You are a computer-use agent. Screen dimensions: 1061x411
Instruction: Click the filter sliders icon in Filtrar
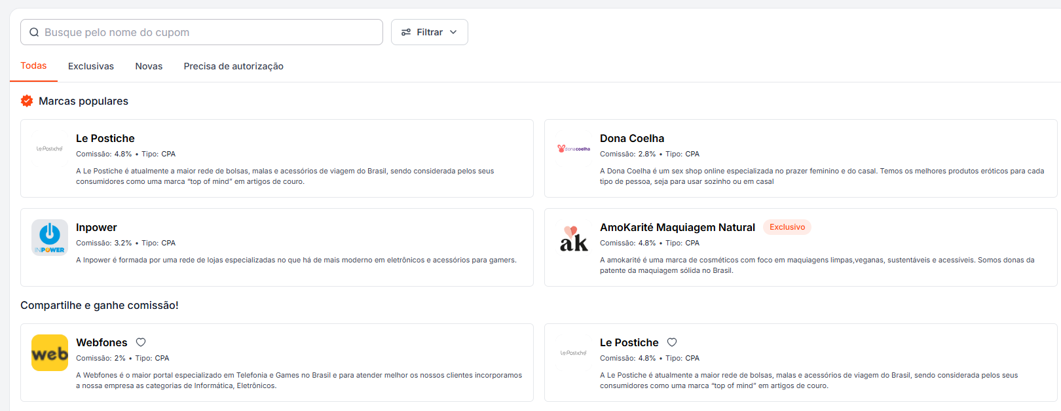pos(406,32)
